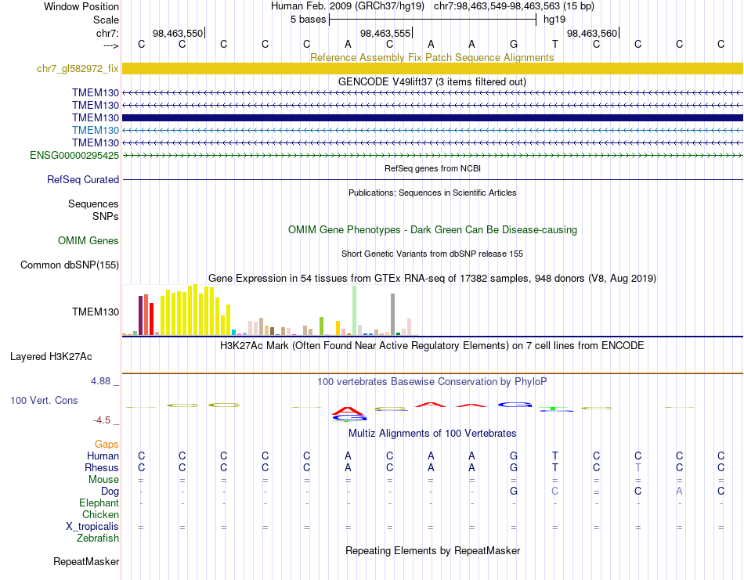The height and width of the screenshot is (580, 744).
Task: Open the ENSG00000295425 gene label
Action: pyautogui.click(x=74, y=155)
